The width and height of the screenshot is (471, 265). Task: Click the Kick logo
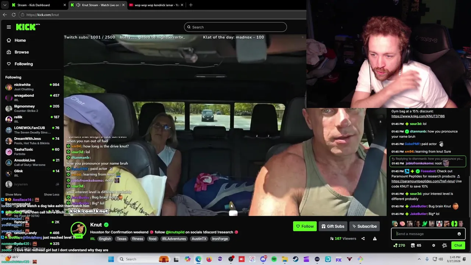(x=28, y=27)
